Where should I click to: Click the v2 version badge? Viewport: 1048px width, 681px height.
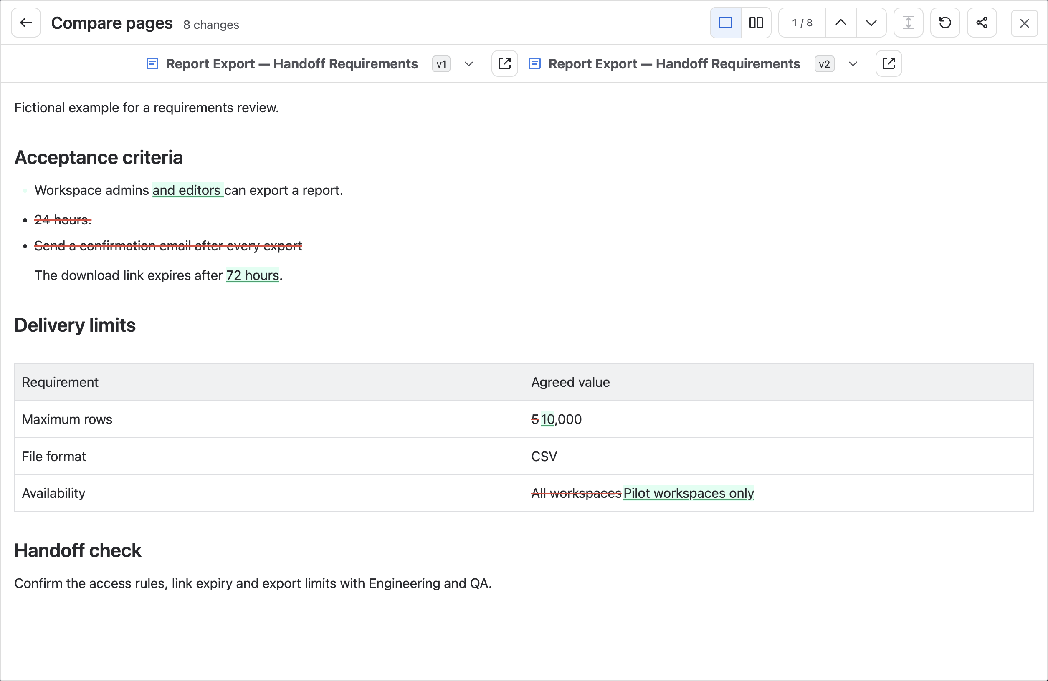824,64
